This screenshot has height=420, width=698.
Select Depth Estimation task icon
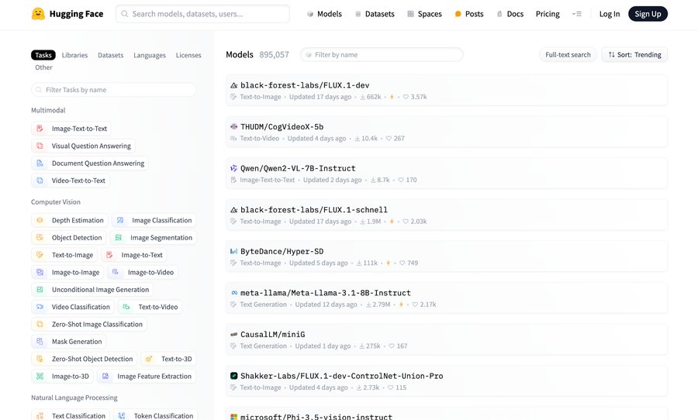point(40,220)
